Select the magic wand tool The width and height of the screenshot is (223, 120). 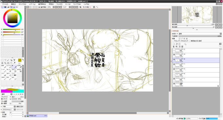point(8,60)
